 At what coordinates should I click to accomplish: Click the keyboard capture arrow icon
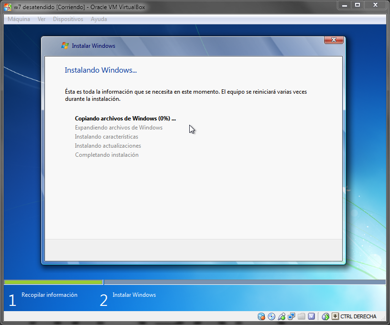pyautogui.click(x=335, y=316)
